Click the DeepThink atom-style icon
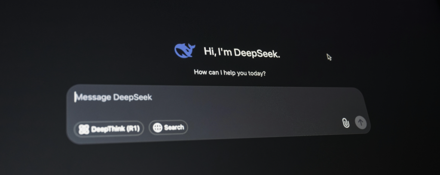Image resolution: width=440 pixels, height=175 pixels. click(x=84, y=130)
